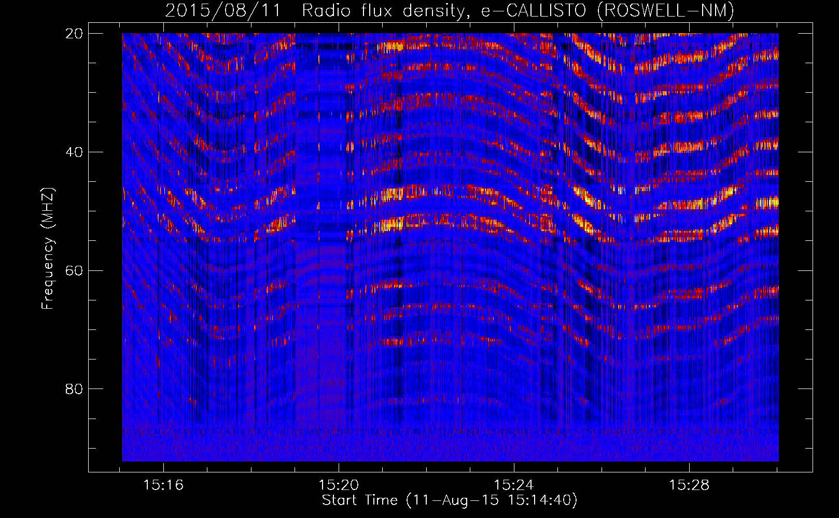Screen dimensions: 839x518
Task: Click the '60' frequency tick label
Action: [x=74, y=271]
